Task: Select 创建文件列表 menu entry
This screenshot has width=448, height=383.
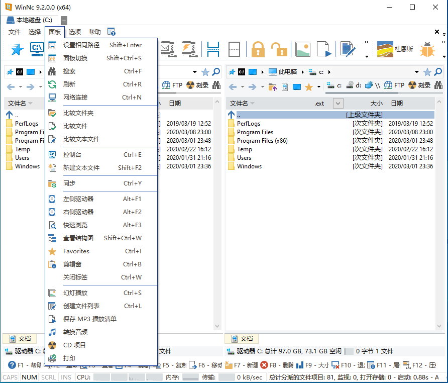Action: pyautogui.click(x=101, y=306)
